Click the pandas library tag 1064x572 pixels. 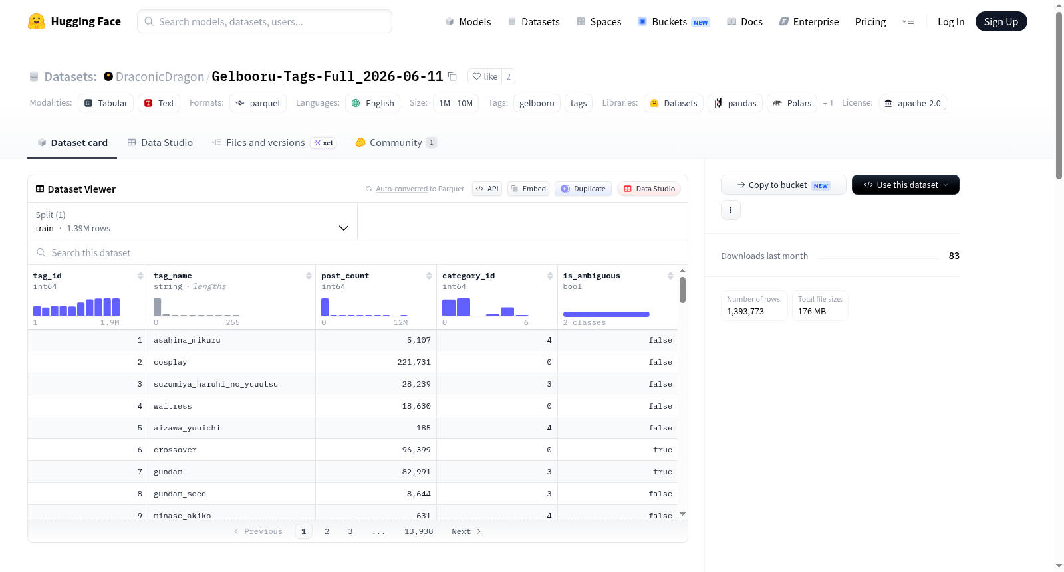click(735, 103)
